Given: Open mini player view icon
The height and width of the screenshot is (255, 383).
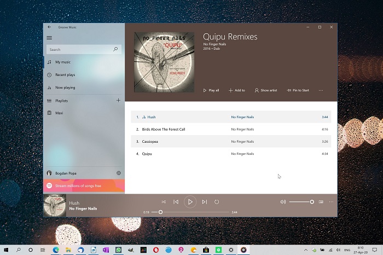Looking at the screenshot, I should pos(321,202).
